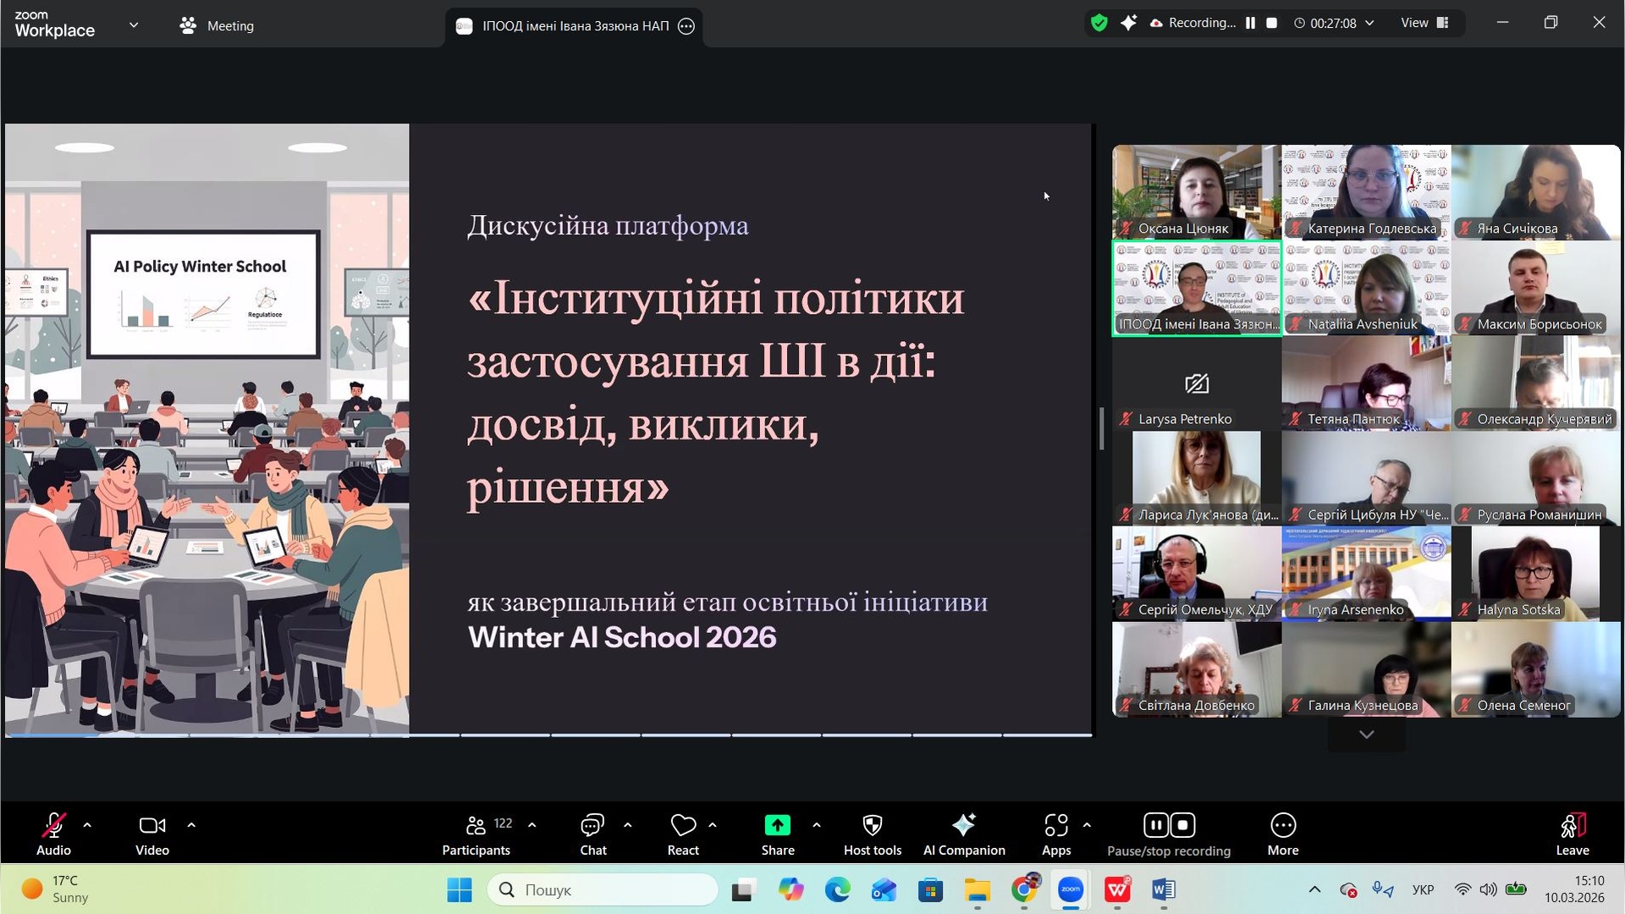Open the Apps panel
The image size is (1625, 914).
(1055, 834)
